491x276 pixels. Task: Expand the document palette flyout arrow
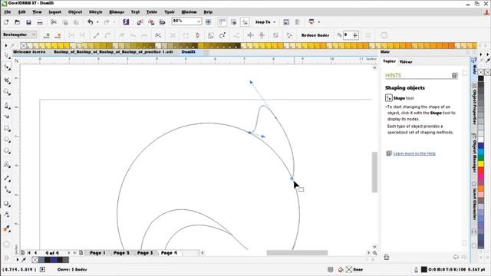pyautogui.click(x=17, y=260)
